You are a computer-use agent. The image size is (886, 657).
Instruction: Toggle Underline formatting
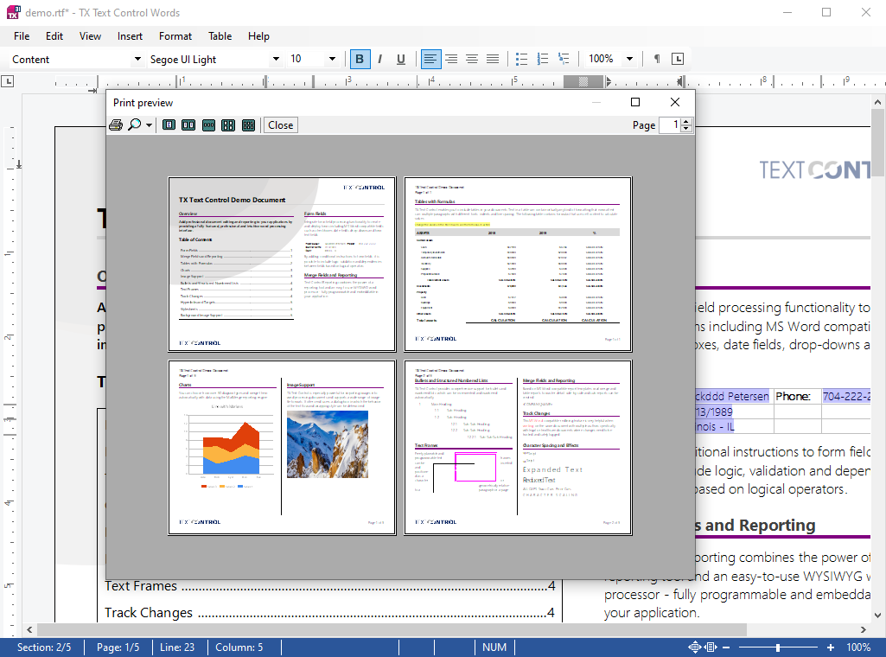[x=401, y=59]
